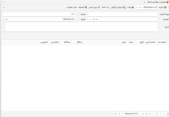Image resolution: width=169 pixels, height=117 pixels.
Task: Close the اعلامیه بدهکار/بستانکار tab
Action: point(144,2)
